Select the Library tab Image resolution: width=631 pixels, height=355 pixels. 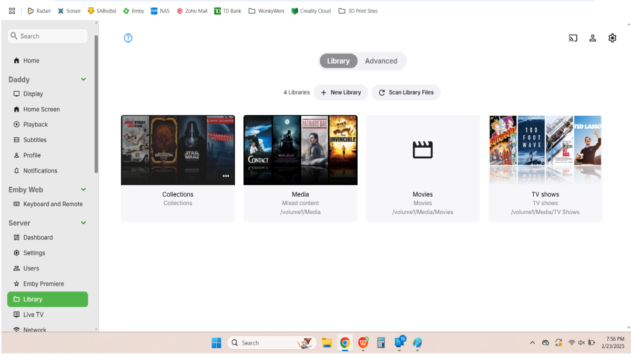pyautogui.click(x=338, y=60)
